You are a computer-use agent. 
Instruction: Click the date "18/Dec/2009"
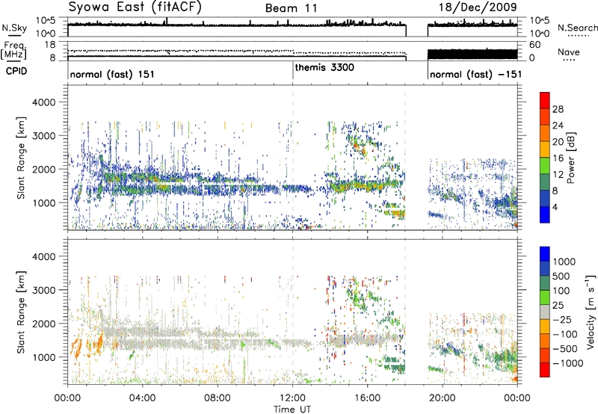(x=478, y=7)
